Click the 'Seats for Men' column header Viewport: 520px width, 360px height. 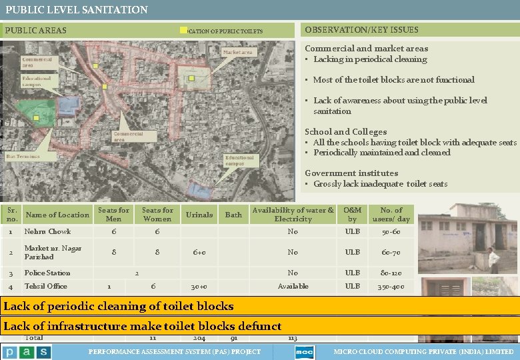(x=114, y=215)
